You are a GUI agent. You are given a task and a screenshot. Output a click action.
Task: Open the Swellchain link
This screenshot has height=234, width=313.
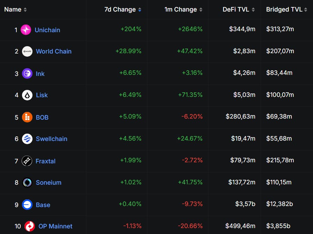[x=51, y=139]
